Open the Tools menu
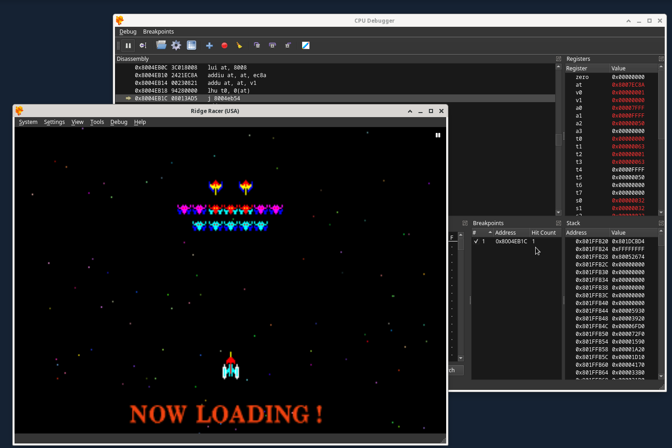This screenshot has width=672, height=448. 97,122
